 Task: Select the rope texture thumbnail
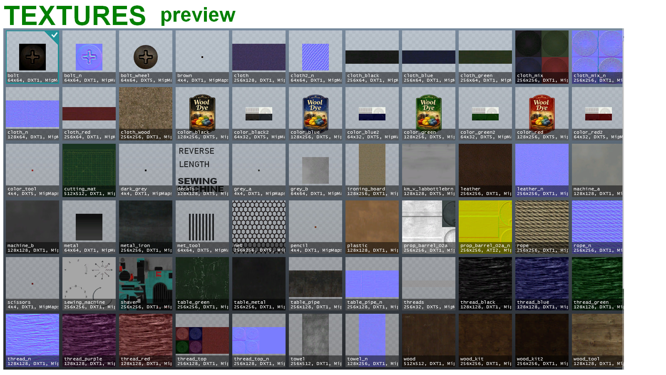(542, 227)
